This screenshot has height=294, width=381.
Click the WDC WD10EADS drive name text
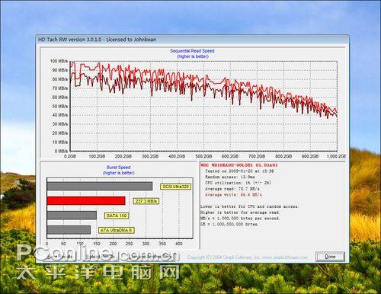point(239,165)
